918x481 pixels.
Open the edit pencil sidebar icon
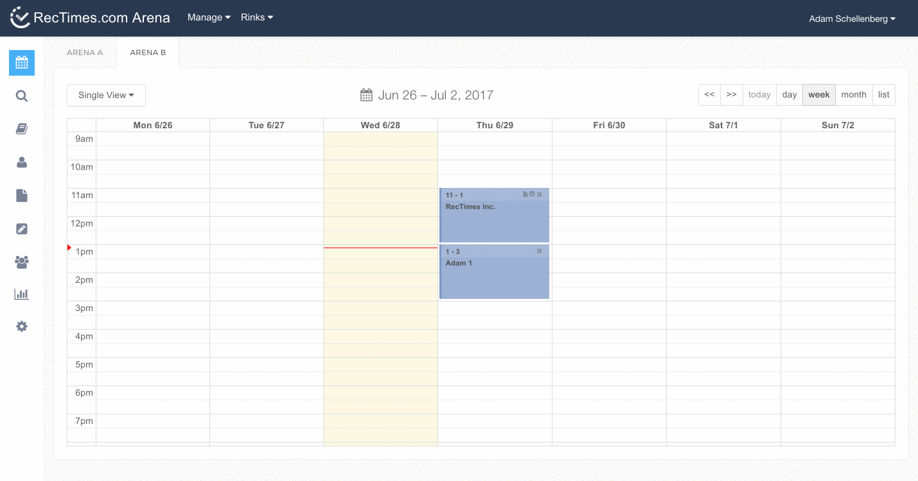pos(22,229)
